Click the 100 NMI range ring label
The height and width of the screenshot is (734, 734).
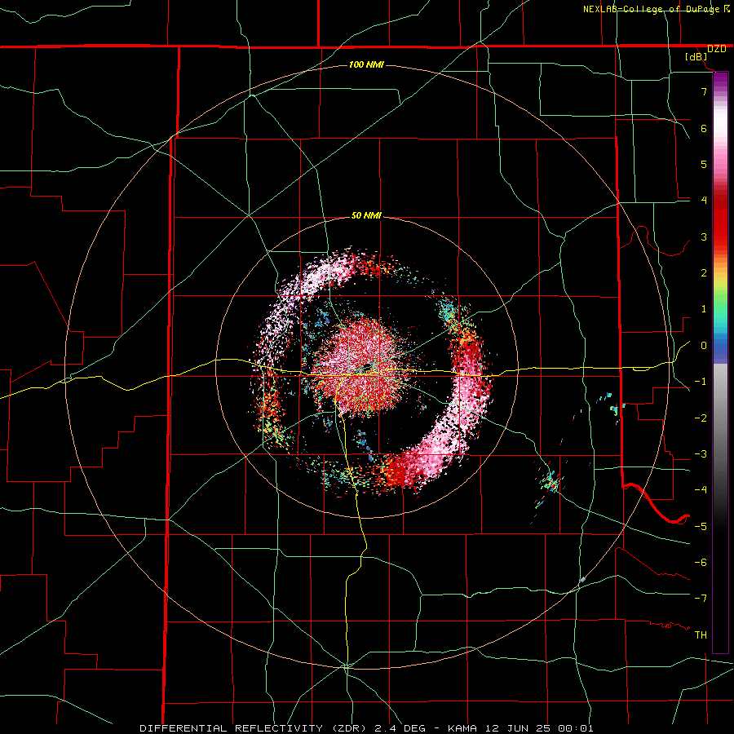(366, 64)
